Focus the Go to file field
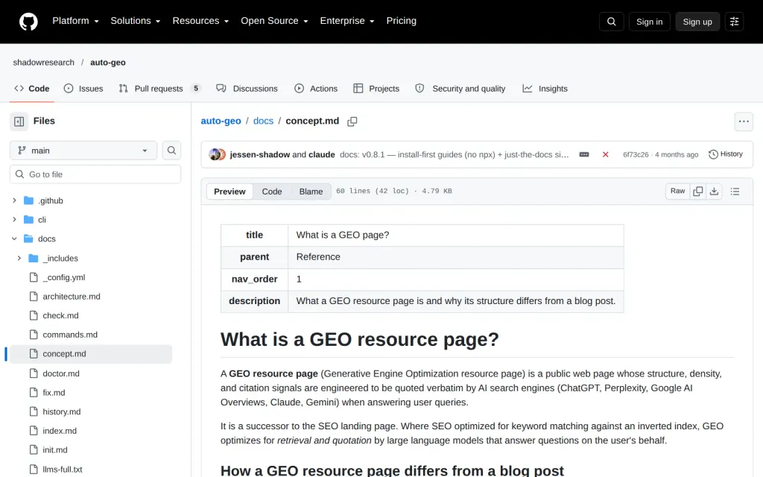 (x=95, y=174)
